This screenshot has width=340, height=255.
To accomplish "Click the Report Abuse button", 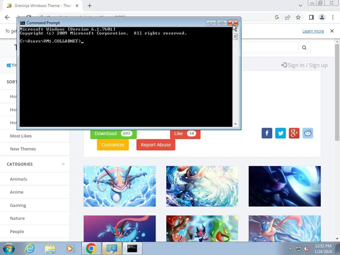I will click(156, 145).
